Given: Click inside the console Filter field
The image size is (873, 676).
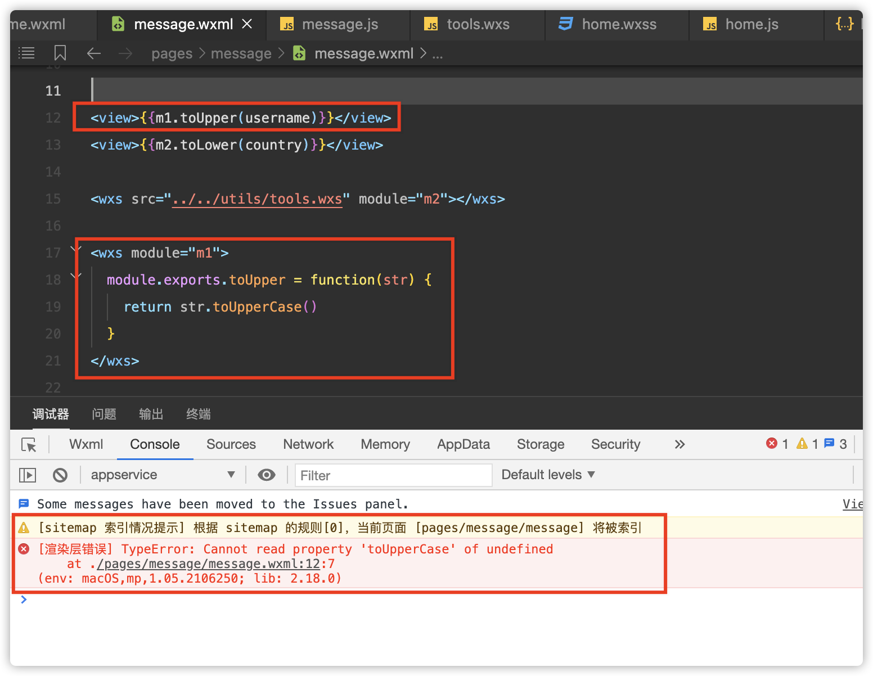Looking at the screenshot, I should (x=393, y=475).
